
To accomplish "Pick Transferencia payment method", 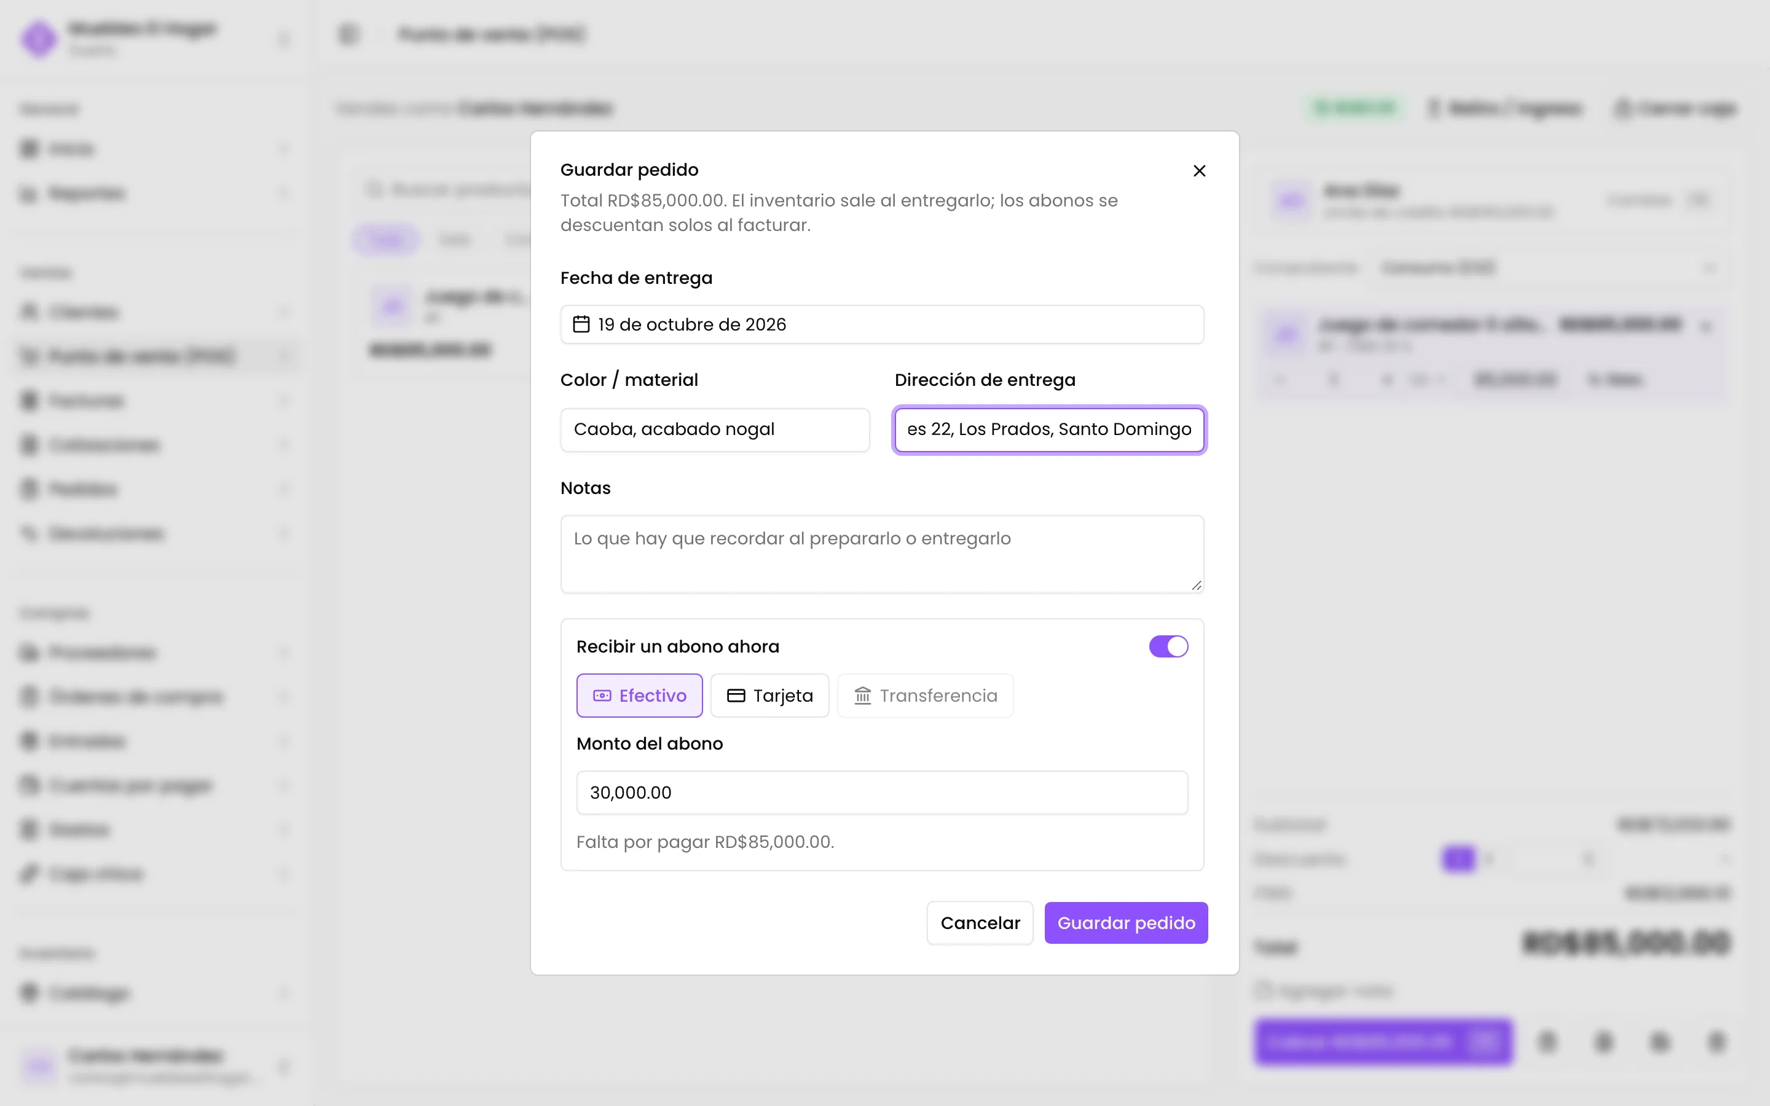I will pyautogui.click(x=925, y=696).
